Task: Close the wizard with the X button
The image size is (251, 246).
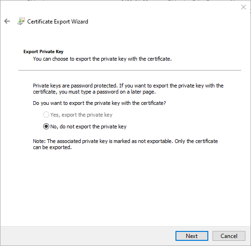Action: point(243,7)
